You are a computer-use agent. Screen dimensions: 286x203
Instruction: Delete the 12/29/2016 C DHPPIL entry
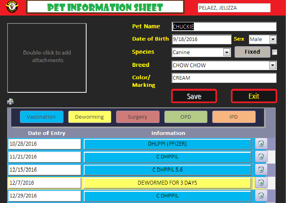pos(261,196)
